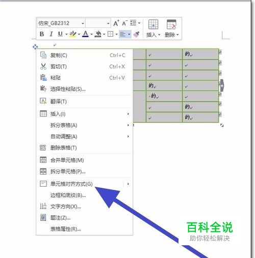Choose 复制(C) from context menu
Image resolution: width=255 pixels, height=258 pixels.
tap(84, 55)
